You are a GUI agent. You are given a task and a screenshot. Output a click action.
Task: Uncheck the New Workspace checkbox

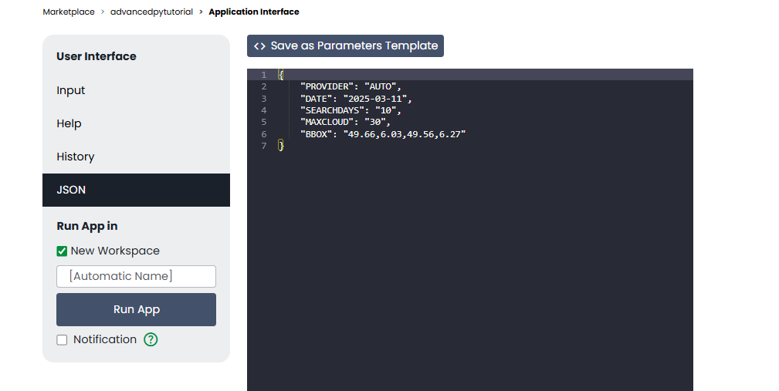coord(62,251)
